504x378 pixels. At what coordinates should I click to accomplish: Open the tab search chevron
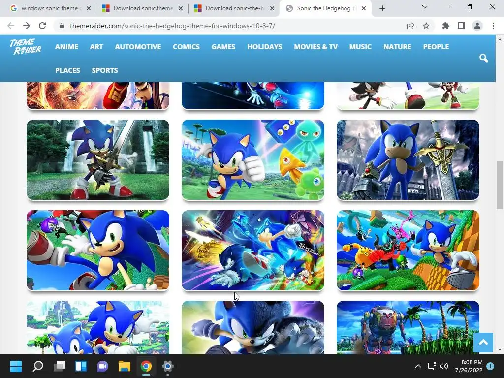pyautogui.click(x=425, y=7)
